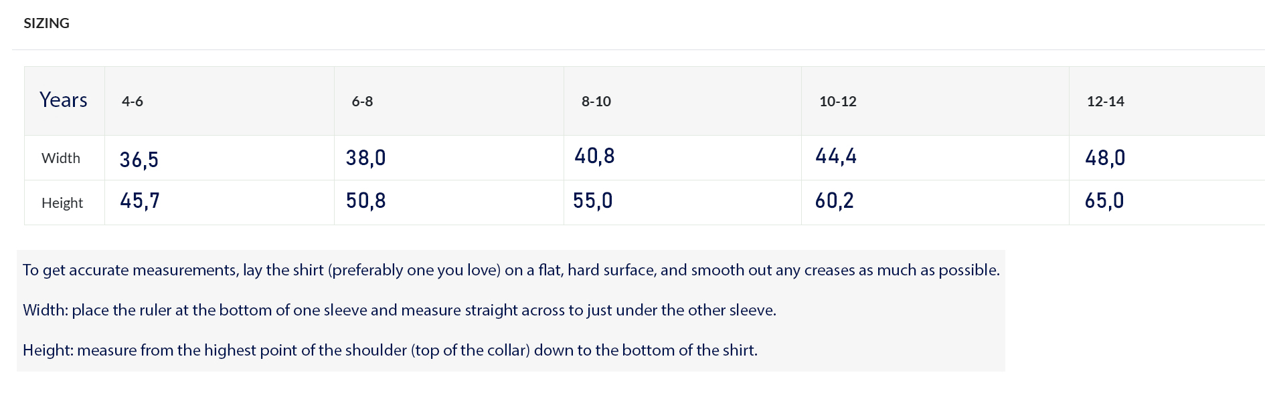Select width value 38,0
This screenshot has width=1265, height=395.
point(366,158)
